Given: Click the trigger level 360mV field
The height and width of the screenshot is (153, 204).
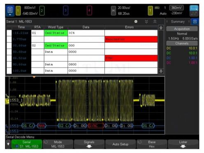Looking at the screenshot, I should 176,8.
